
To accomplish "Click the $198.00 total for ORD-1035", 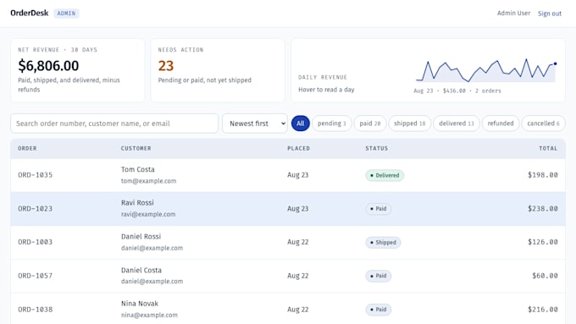I will (x=543, y=175).
